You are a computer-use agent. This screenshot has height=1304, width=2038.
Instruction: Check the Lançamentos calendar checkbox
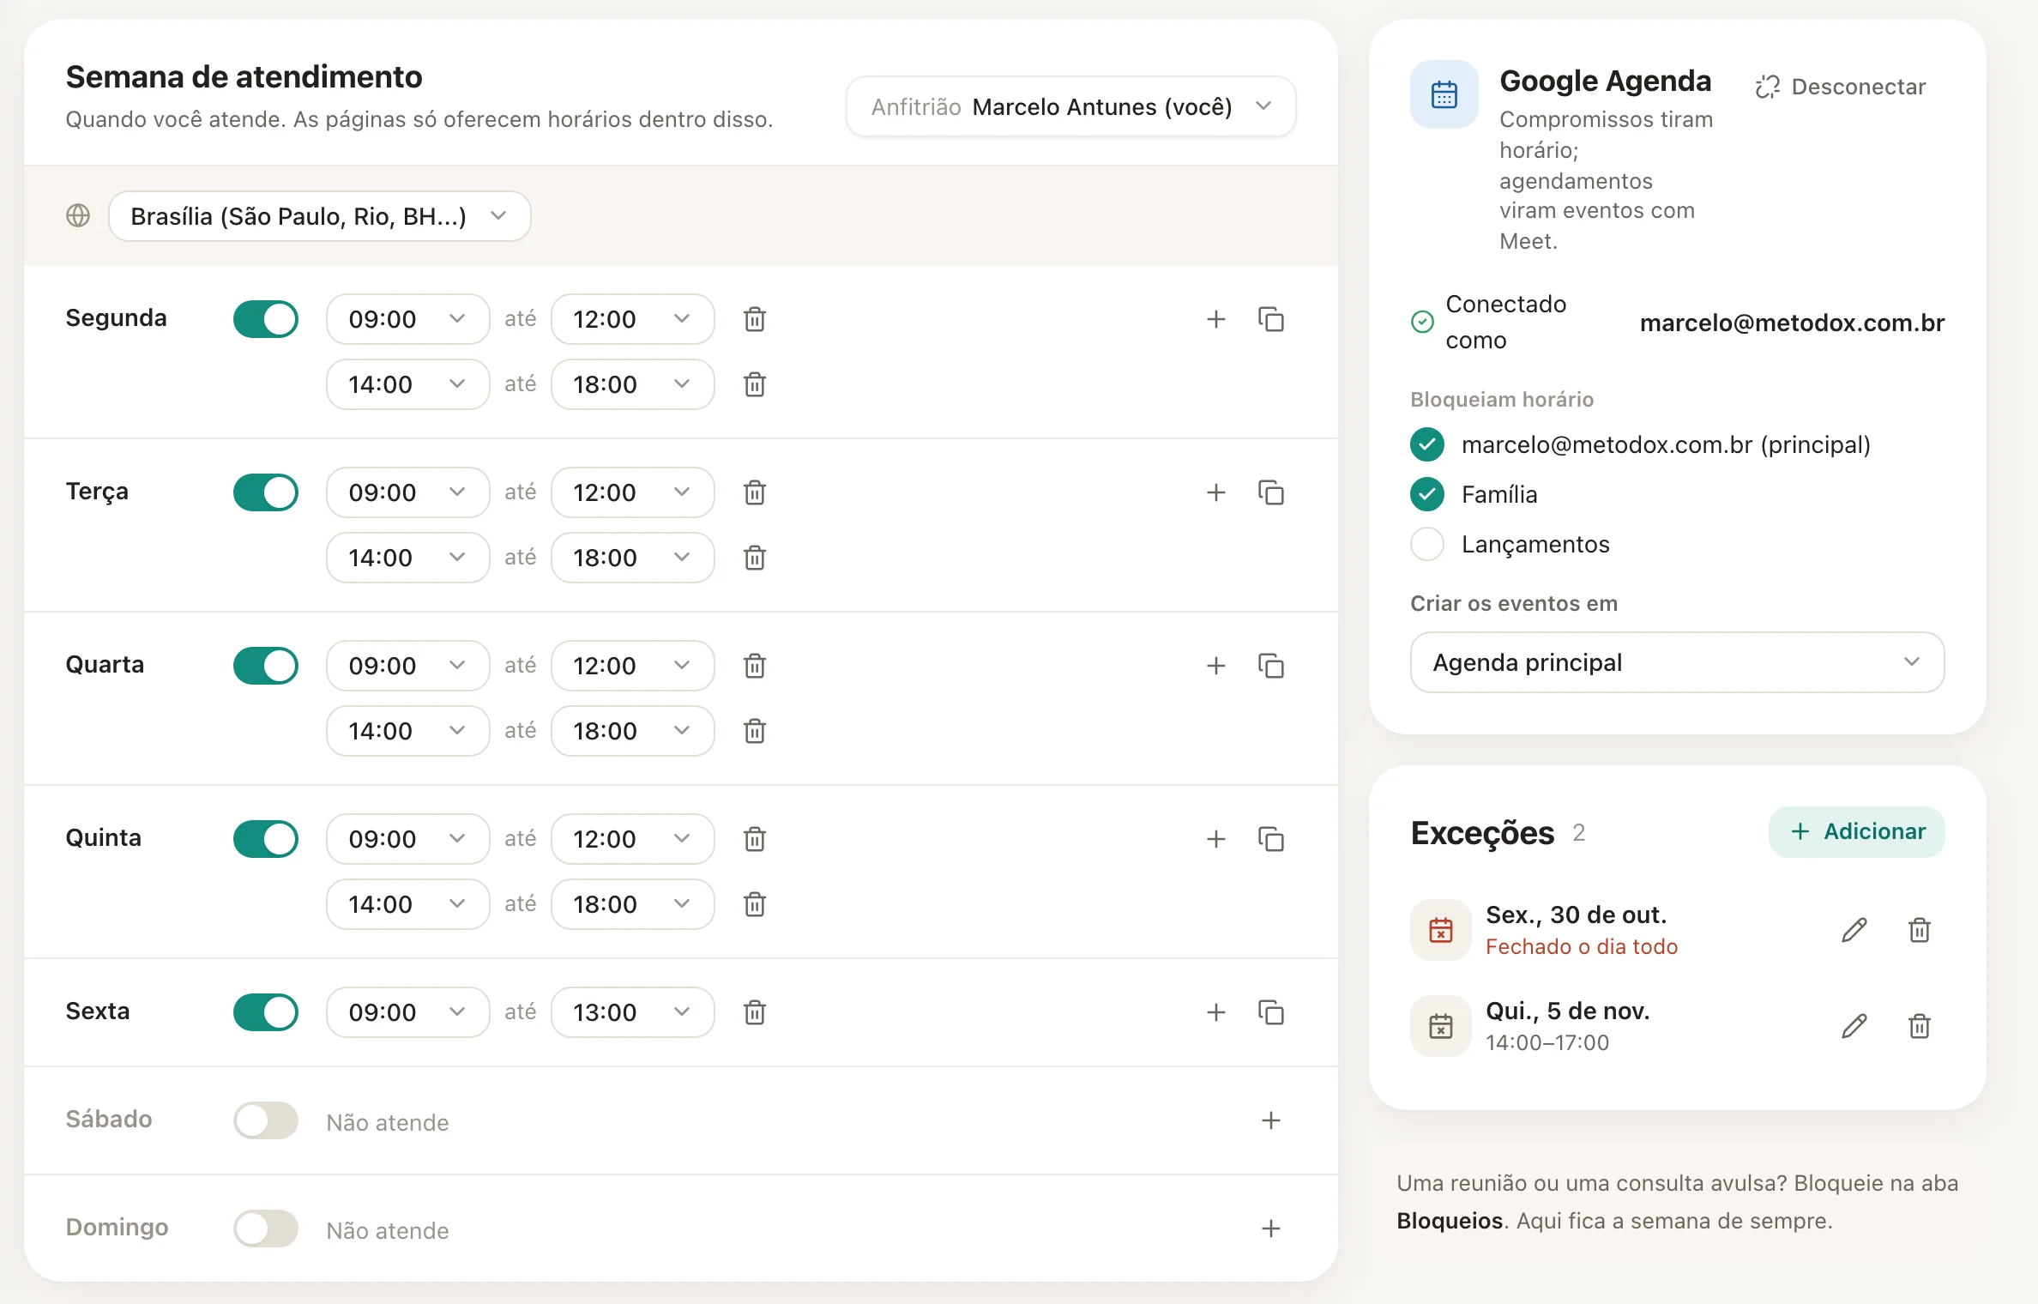(1427, 544)
